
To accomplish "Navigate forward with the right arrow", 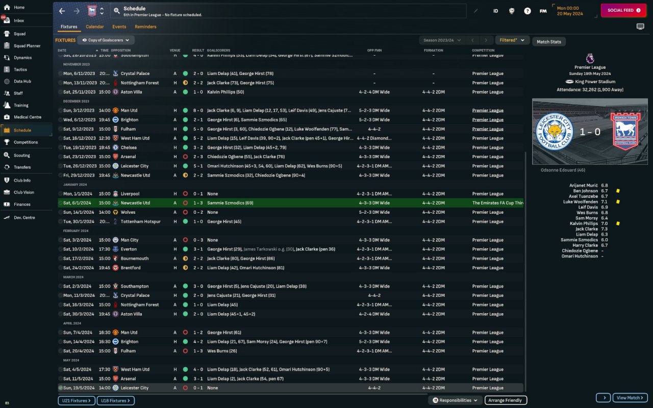I will 77,11.
